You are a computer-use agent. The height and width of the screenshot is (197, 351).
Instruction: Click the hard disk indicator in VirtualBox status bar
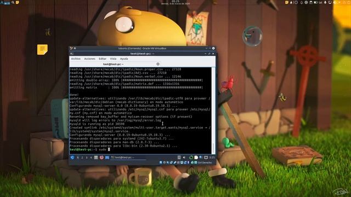(x=161, y=163)
